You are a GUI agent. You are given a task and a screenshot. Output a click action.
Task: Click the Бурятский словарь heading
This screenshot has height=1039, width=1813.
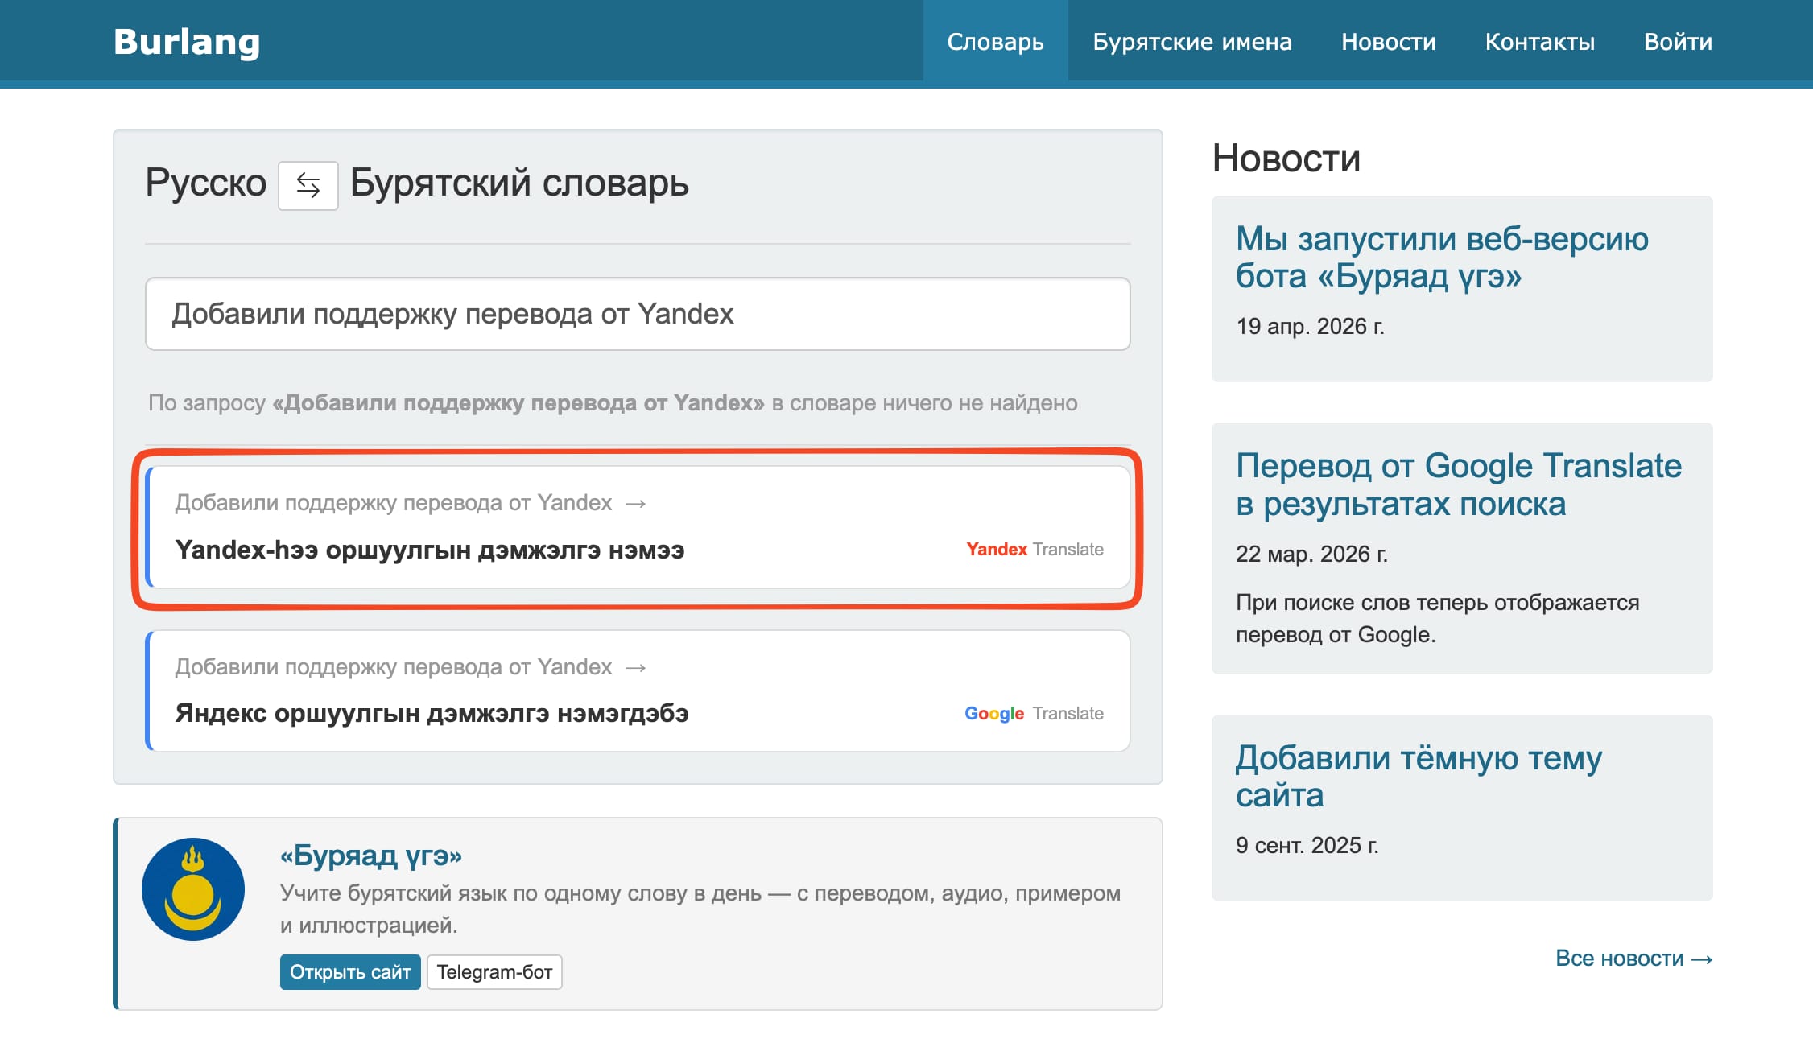point(519,183)
